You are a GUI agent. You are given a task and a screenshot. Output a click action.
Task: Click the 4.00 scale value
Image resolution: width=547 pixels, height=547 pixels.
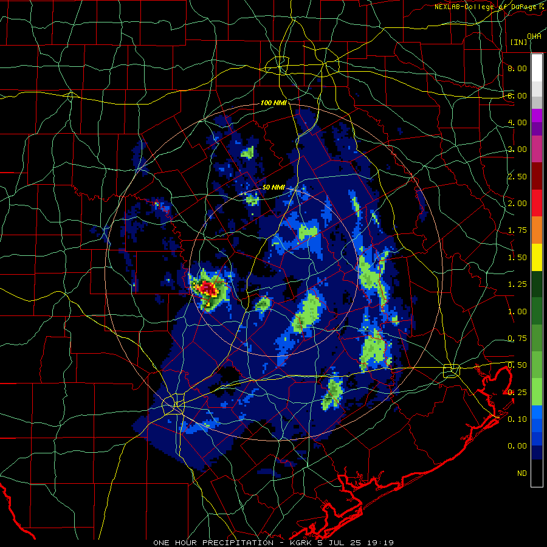pyautogui.click(x=517, y=122)
